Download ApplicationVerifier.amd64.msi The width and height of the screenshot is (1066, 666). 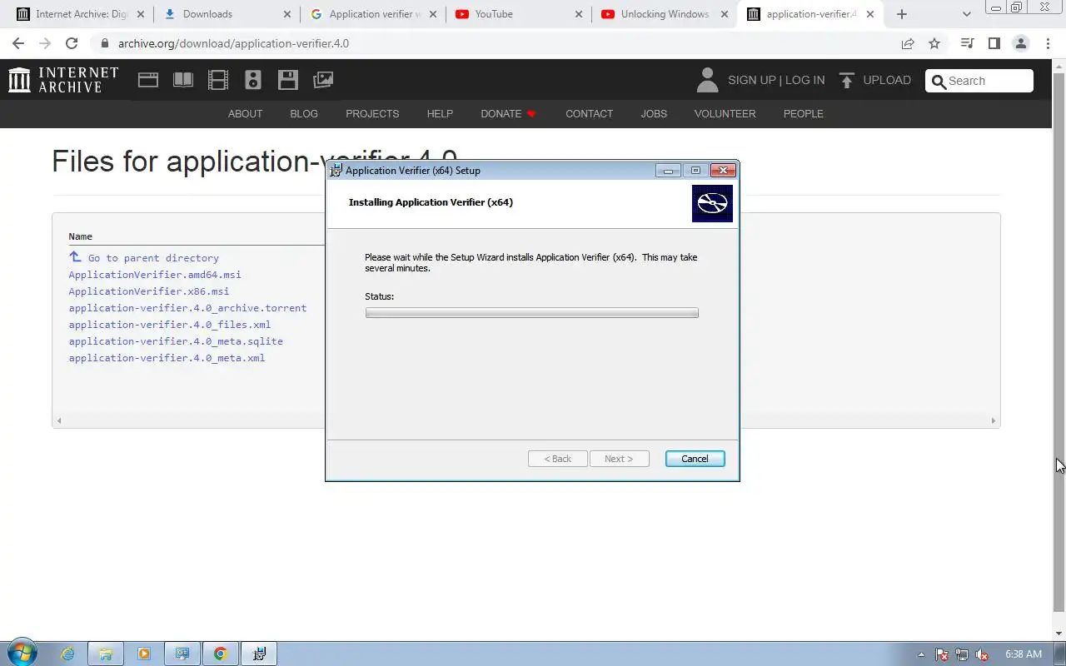(155, 275)
